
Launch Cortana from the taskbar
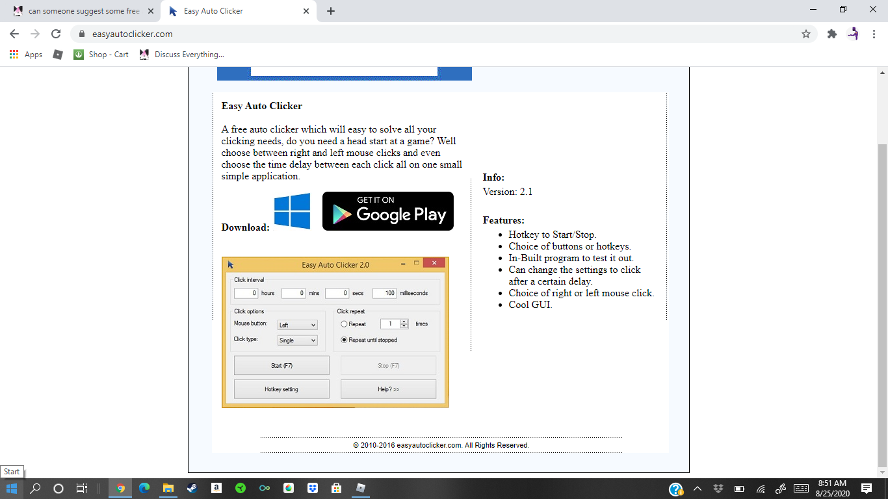(x=58, y=489)
